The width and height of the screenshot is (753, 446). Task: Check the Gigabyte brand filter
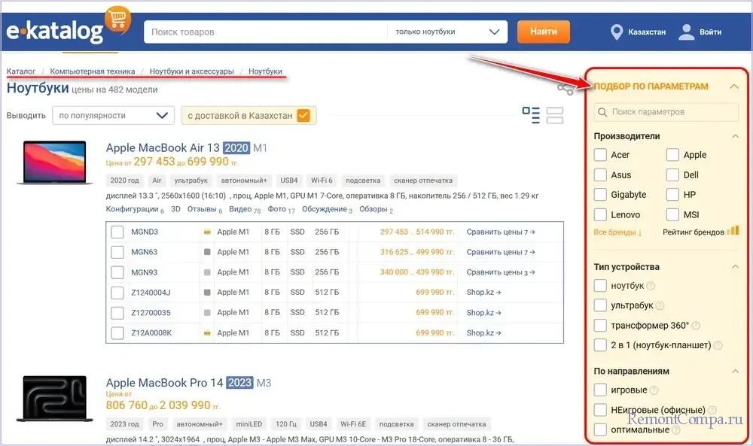[x=600, y=195]
